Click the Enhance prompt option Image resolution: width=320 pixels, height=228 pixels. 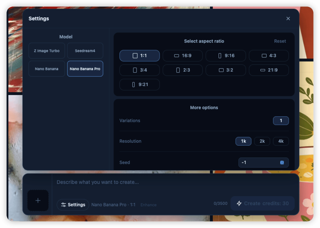click(x=148, y=205)
